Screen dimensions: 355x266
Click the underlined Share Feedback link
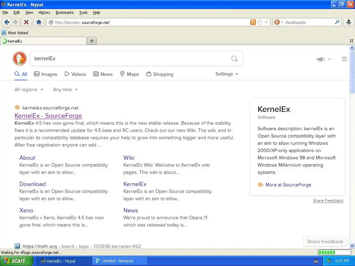[328, 201]
